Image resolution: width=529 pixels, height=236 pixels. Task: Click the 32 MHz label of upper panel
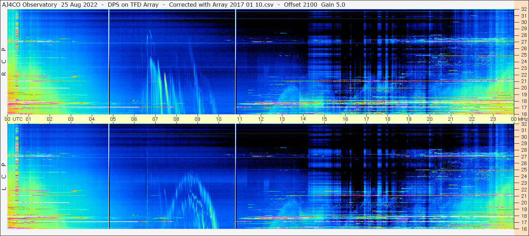click(523, 9)
